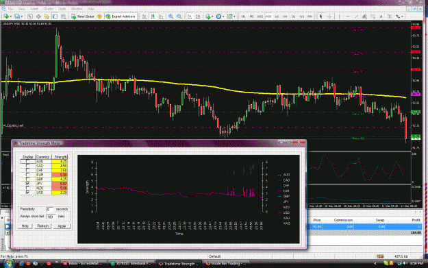
Task: Click Help in Strength Meter
Action: (25, 226)
